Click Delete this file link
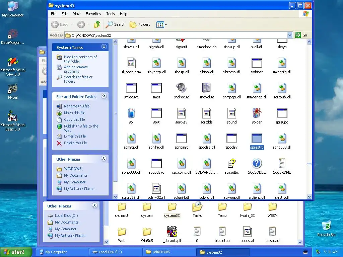This screenshot has width=343, height=257. (75, 143)
